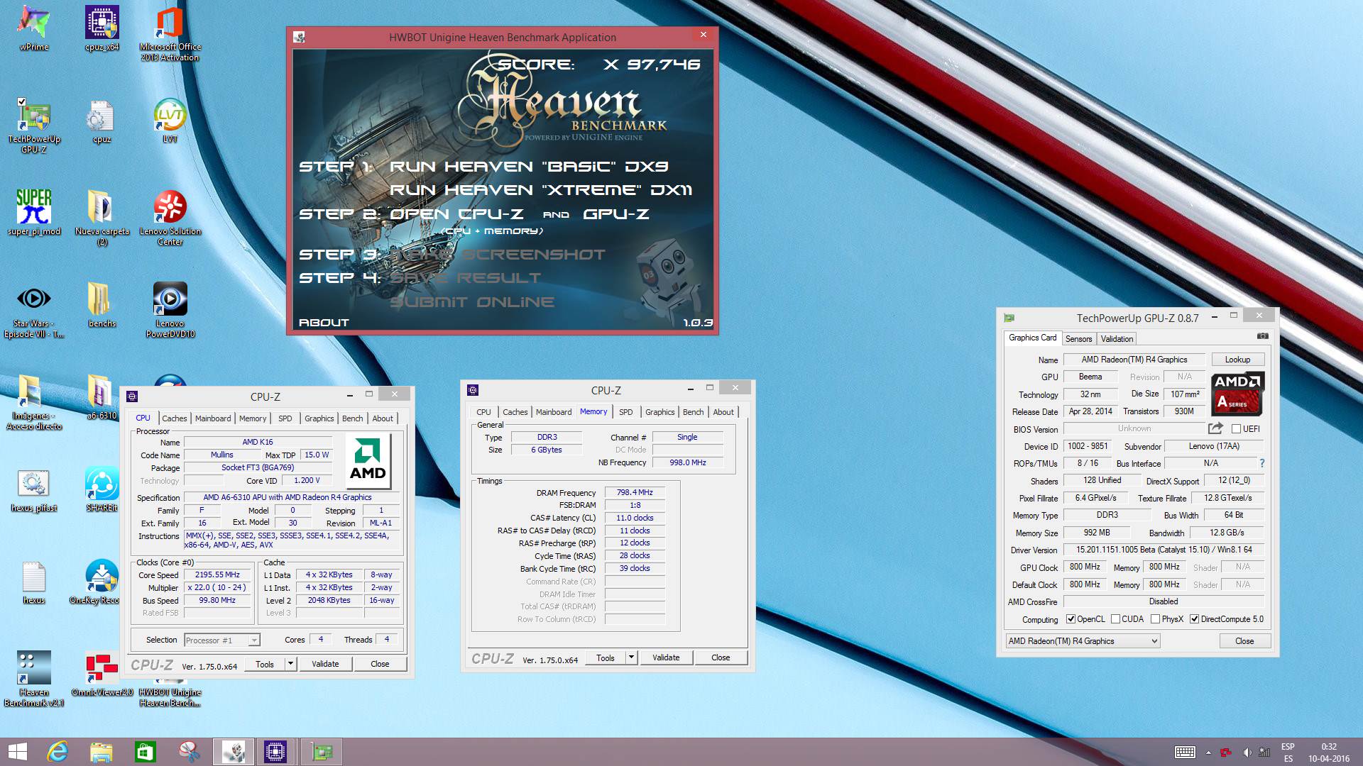Open the GPU selection dropdown in GPU-Z
This screenshot has height=766, width=1363.
click(1083, 641)
